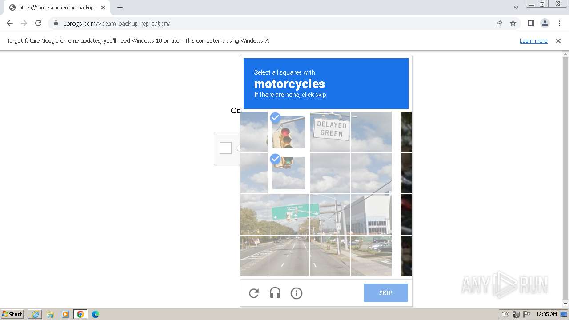Dismiss the Chrome update notification

(558, 40)
